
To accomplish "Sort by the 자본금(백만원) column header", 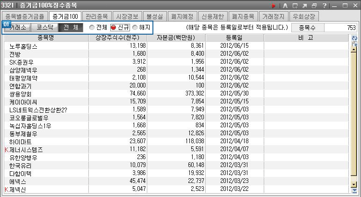I will click(176, 38).
